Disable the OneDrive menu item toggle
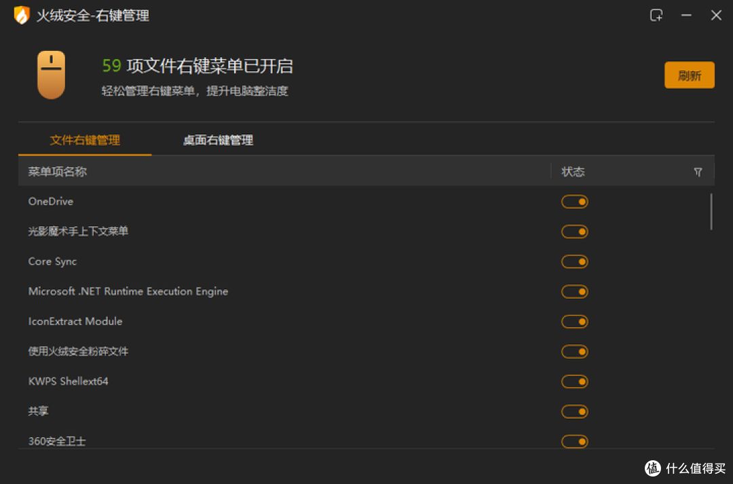This screenshot has width=733, height=484. pos(574,202)
